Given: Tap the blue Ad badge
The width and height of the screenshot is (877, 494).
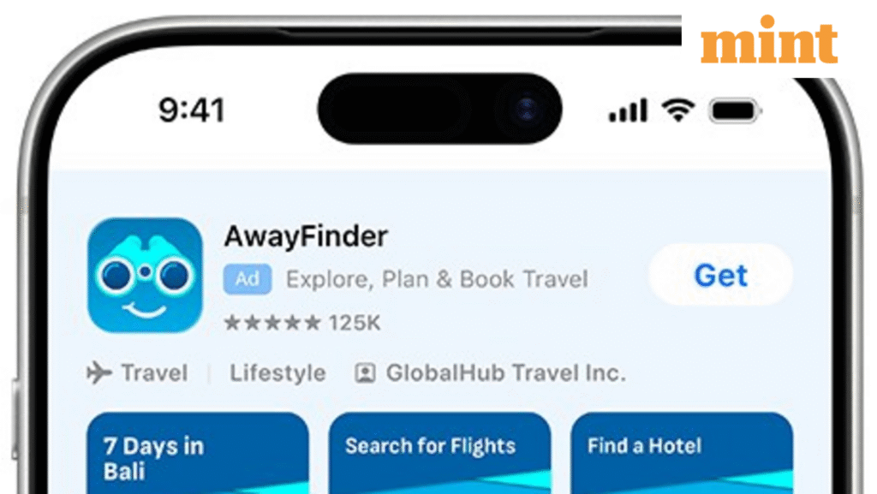Looking at the screenshot, I should 248,279.
